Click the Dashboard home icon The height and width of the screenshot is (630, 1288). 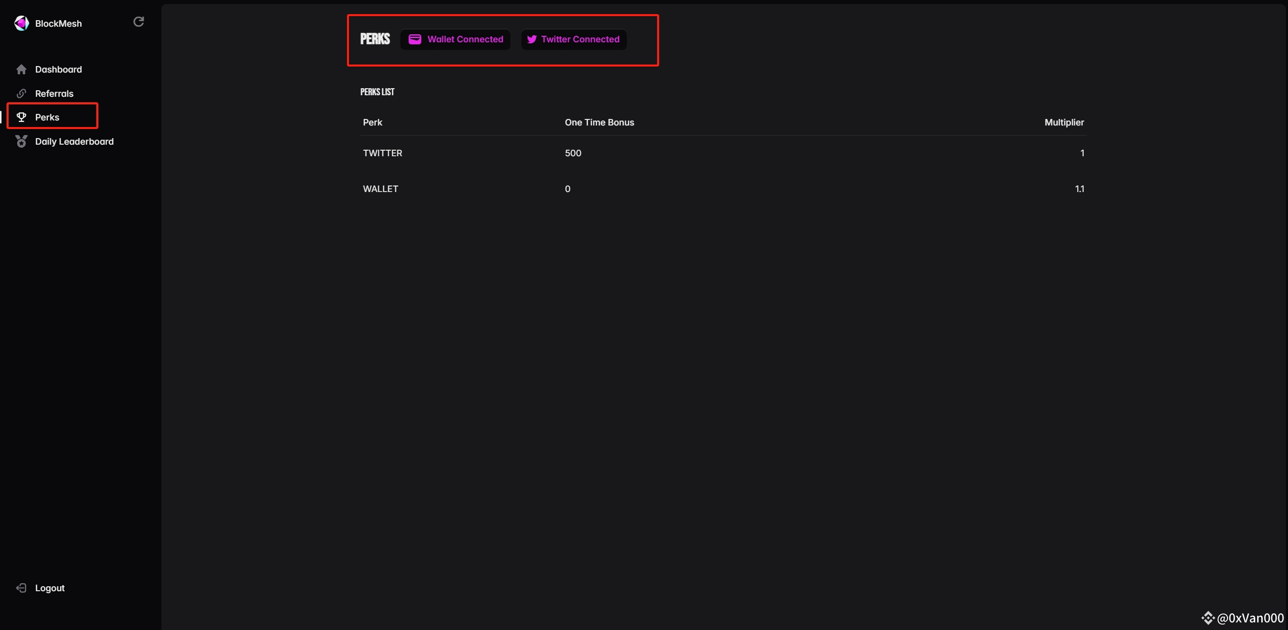tap(21, 70)
